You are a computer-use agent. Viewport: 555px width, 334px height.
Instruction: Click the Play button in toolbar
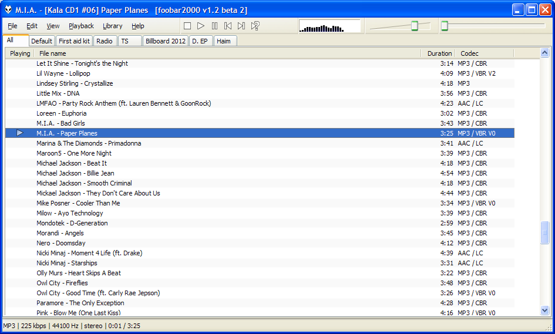201,26
